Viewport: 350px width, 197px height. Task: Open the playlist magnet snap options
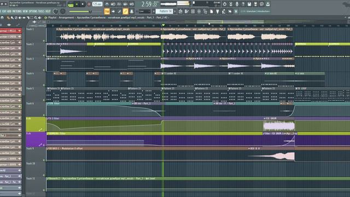click(2, 18)
